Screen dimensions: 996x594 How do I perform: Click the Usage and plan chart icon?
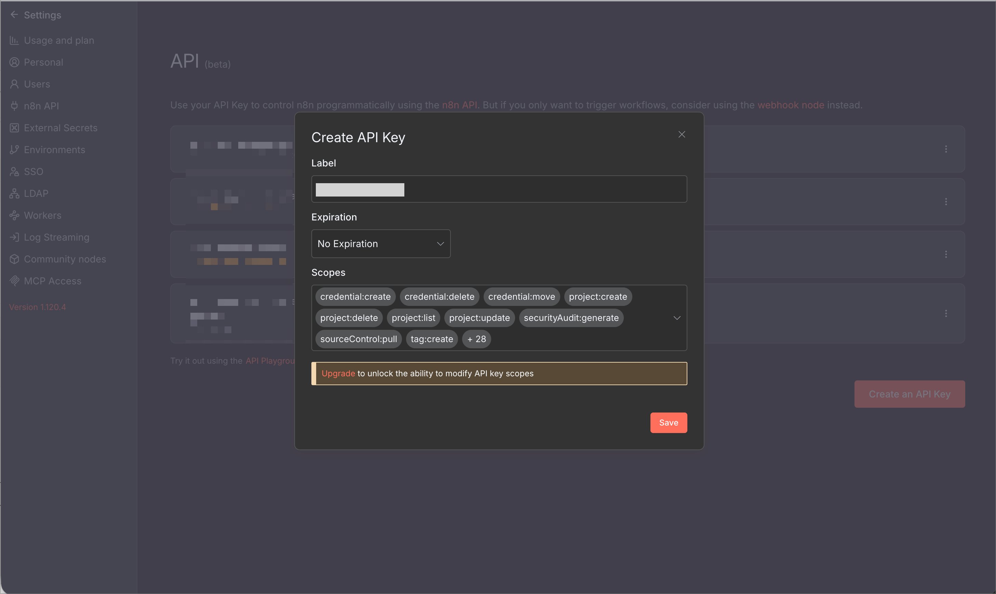click(x=14, y=40)
